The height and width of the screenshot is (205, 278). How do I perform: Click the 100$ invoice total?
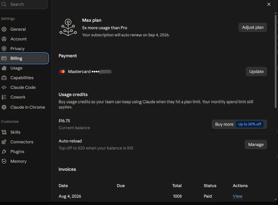177,196
